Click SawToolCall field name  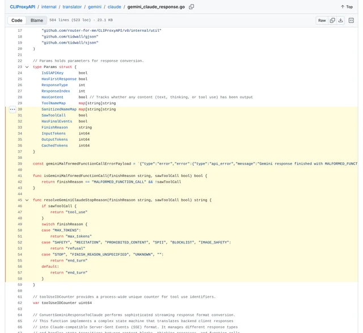pyautogui.click(x=54, y=115)
